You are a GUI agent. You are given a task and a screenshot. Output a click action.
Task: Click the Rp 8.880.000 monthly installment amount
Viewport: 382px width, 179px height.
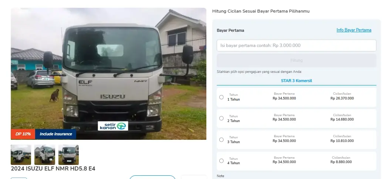click(x=341, y=162)
